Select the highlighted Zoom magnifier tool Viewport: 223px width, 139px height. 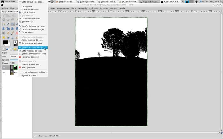tap(12, 24)
